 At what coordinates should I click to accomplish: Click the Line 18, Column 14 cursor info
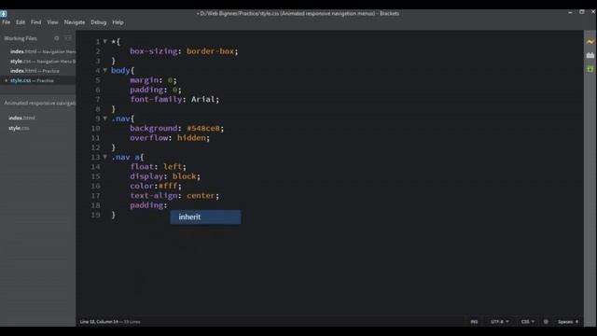99,321
